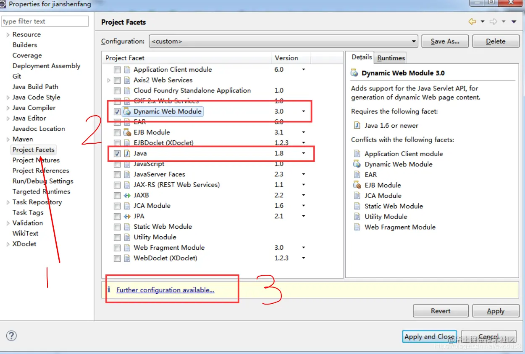Open Java version dropdown arrow
This screenshot has width=525, height=354.
click(303, 153)
